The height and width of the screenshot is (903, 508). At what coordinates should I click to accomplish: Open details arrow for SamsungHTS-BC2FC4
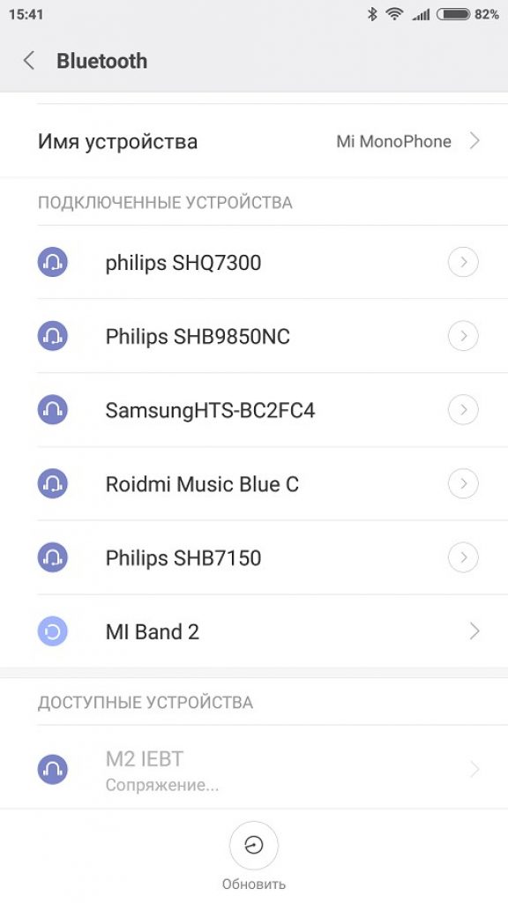click(x=463, y=410)
